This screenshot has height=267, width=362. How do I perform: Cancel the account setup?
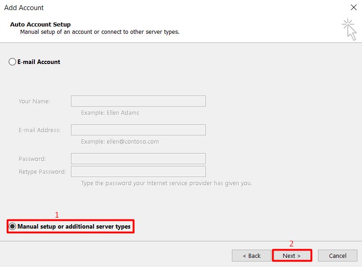click(338, 256)
